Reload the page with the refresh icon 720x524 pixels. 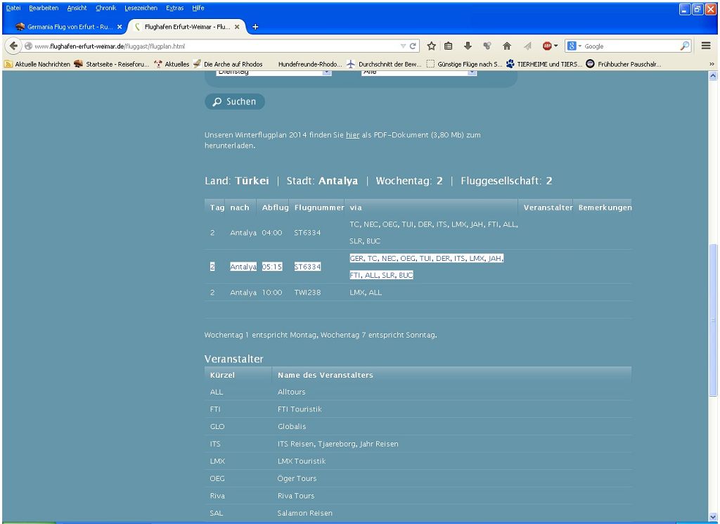click(x=413, y=46)
